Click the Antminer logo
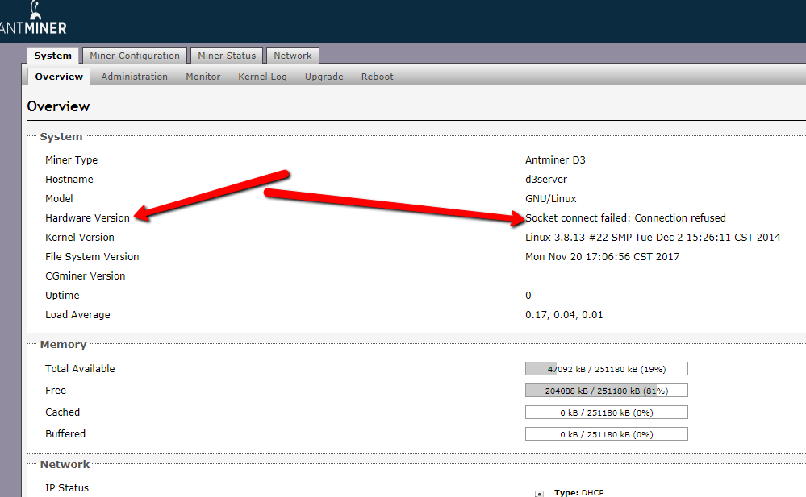 click(x=32, y=19)
